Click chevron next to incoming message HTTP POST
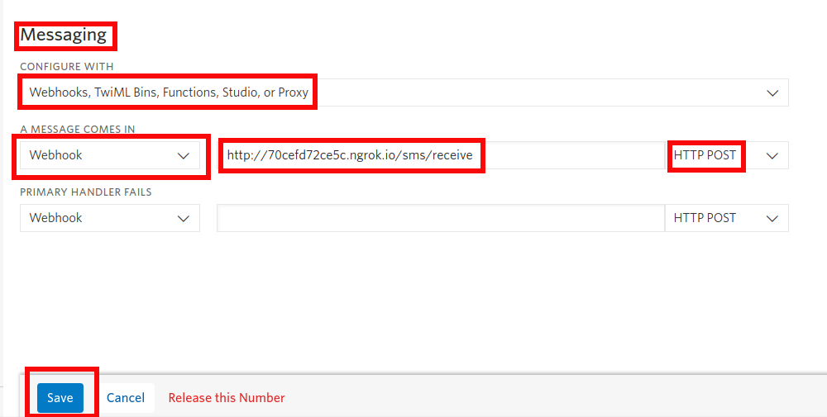The height and width of the screenshot is (417, 827). click(772, 155)
